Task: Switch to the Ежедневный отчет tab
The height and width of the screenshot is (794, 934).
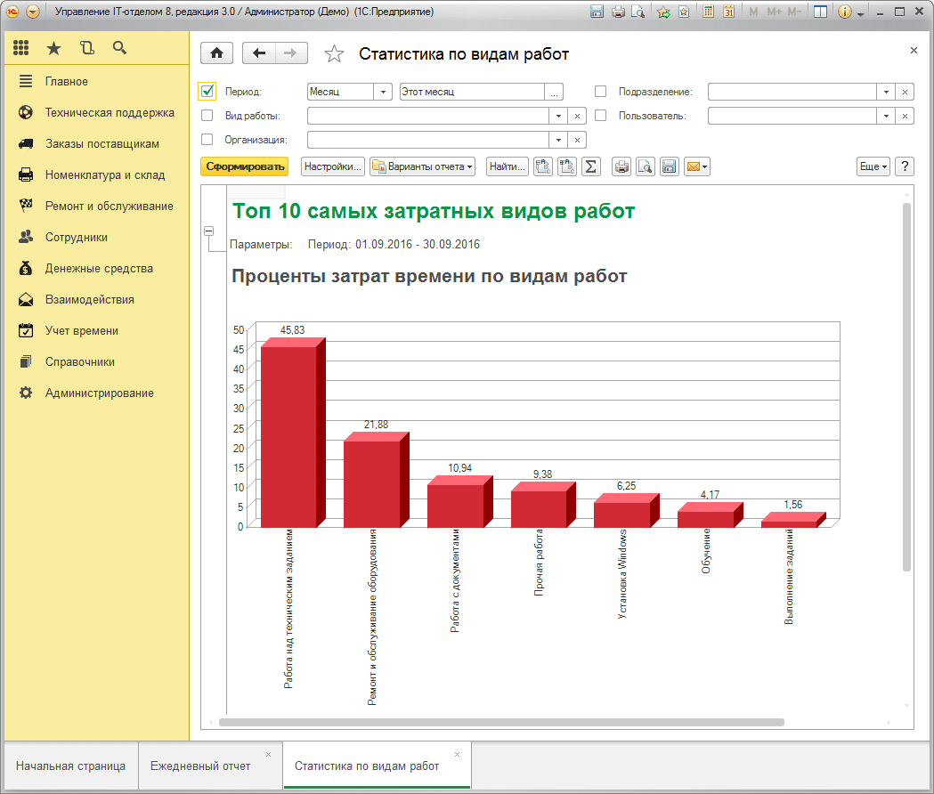Action: coord(200,766)
